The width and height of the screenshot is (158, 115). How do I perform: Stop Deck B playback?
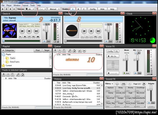[91, 31]
